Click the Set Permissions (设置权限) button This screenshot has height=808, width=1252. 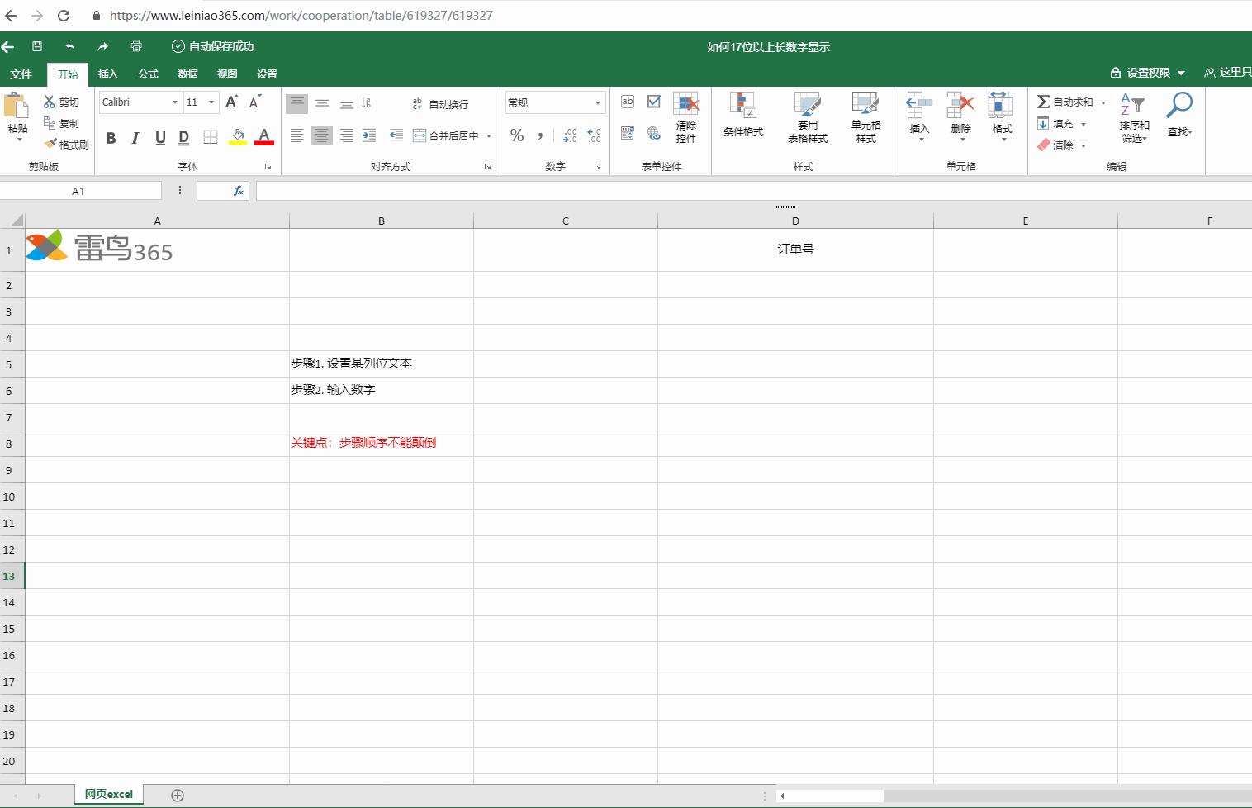(1147, 73)
